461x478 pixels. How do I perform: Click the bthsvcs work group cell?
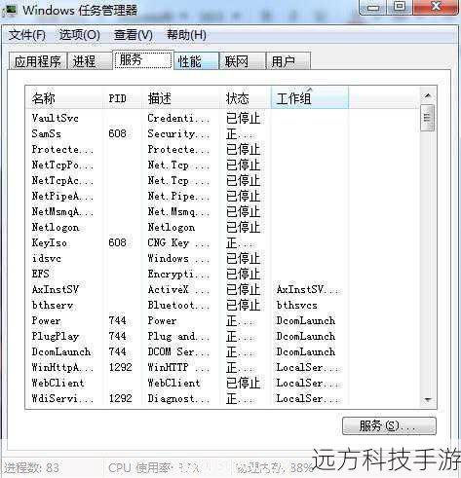(x=296, y=305)
